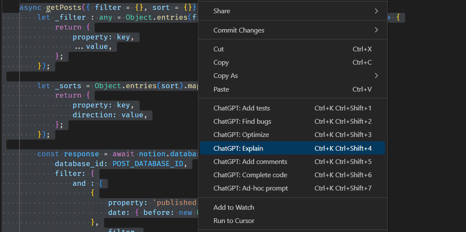Viewport: 466px width, 232px height.
Task: Click the '... value,' spread line
Action: click(x=94, y=47)
